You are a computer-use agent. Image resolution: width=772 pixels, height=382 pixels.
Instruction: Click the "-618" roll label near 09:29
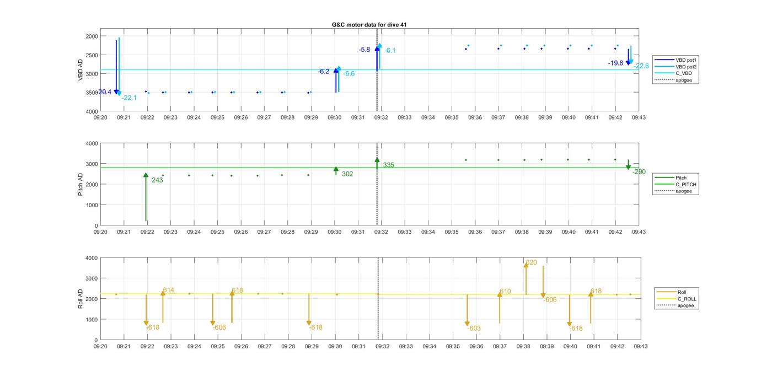[x=315, y=327]
